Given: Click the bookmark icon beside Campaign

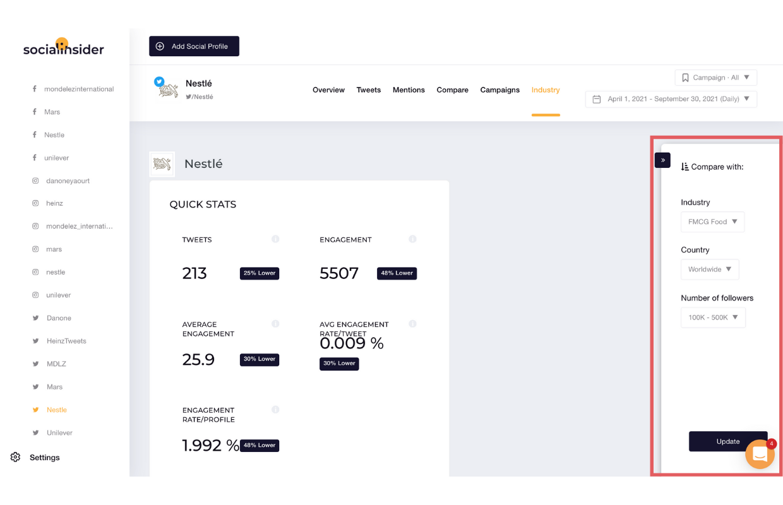Looking at the screenshot, I should pyautogui.click(x=685, y=78).
